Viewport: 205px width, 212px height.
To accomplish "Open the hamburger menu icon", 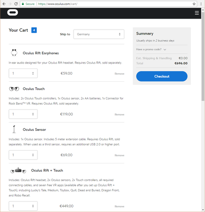I will (x=197, y=13).
